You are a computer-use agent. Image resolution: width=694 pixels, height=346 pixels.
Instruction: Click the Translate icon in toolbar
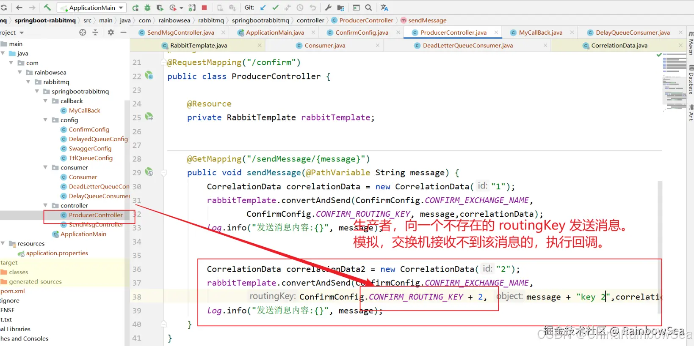point(384,8)
